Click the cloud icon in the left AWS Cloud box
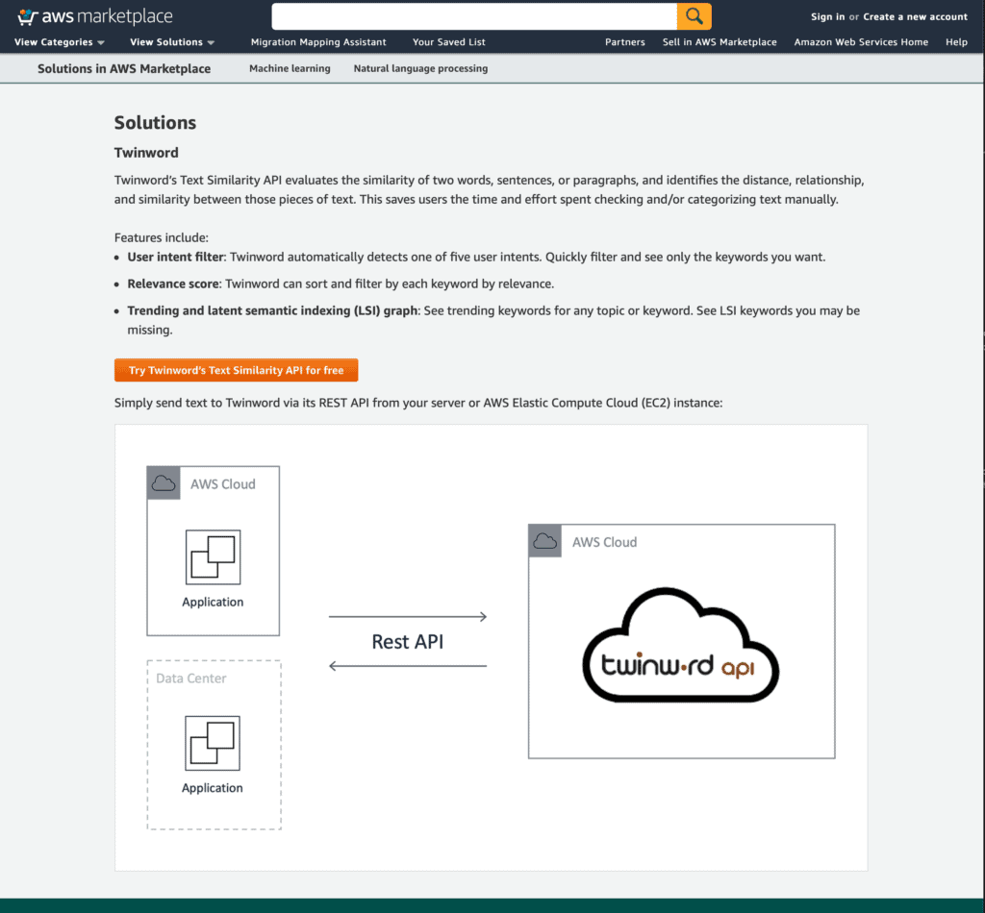The image size is (985, 913). pyautogui.click(x=164, y=483)
